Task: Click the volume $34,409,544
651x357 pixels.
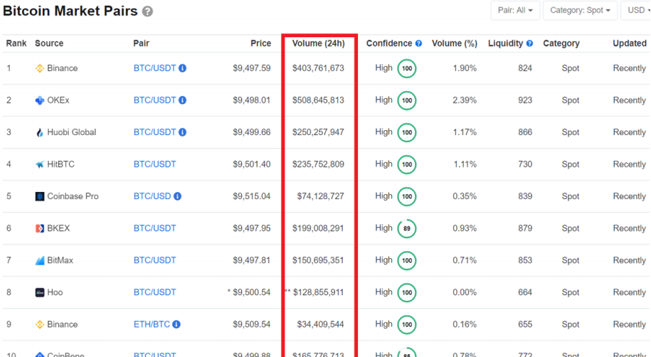Action: [x=320, y=324]
